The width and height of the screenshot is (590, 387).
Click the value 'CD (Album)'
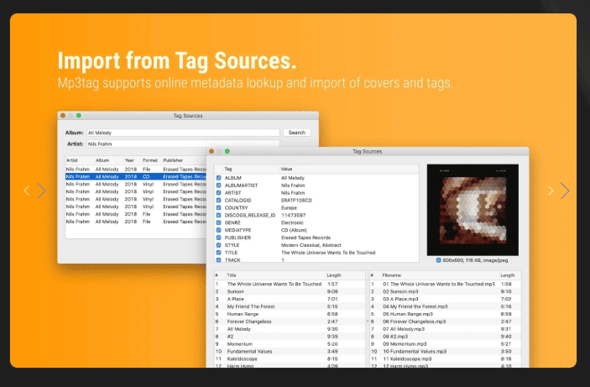coord(294,230)
